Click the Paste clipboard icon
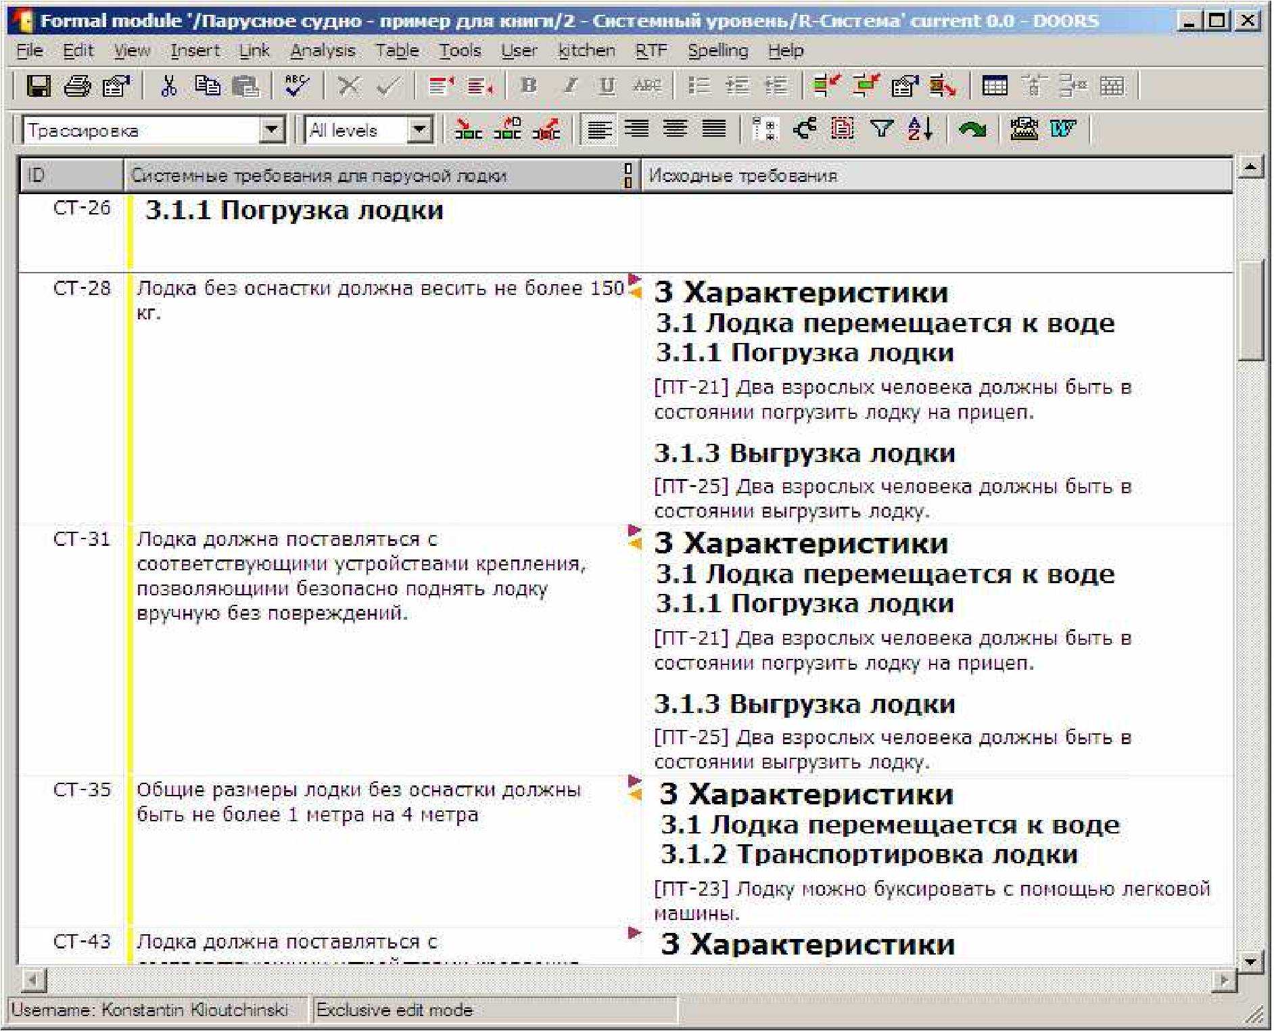The image size is (1274, 1031). tap(245, 86)
